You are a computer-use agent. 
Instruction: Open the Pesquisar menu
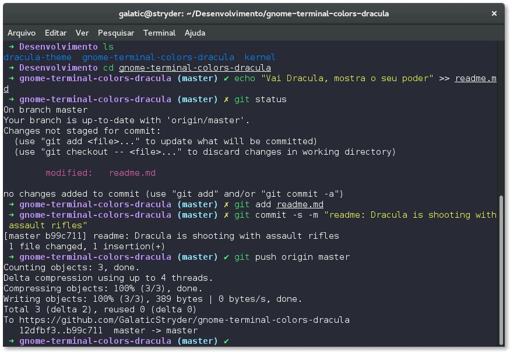point(115,33)
